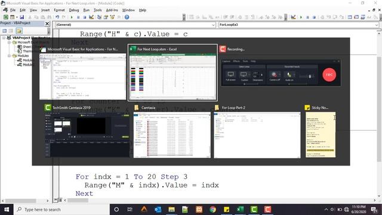Viewport: 382px width, 215px height.
Task: Open the Insert UserForm dropdown arrow
Action: [x=17, y=17]
